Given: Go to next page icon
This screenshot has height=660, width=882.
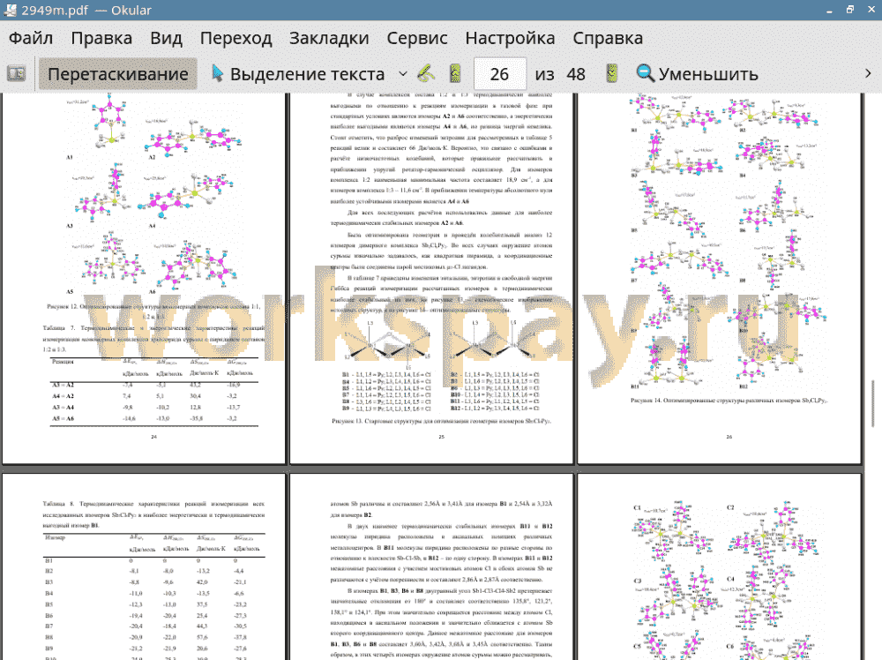Looking at the screenshot, I should point(611,74).
